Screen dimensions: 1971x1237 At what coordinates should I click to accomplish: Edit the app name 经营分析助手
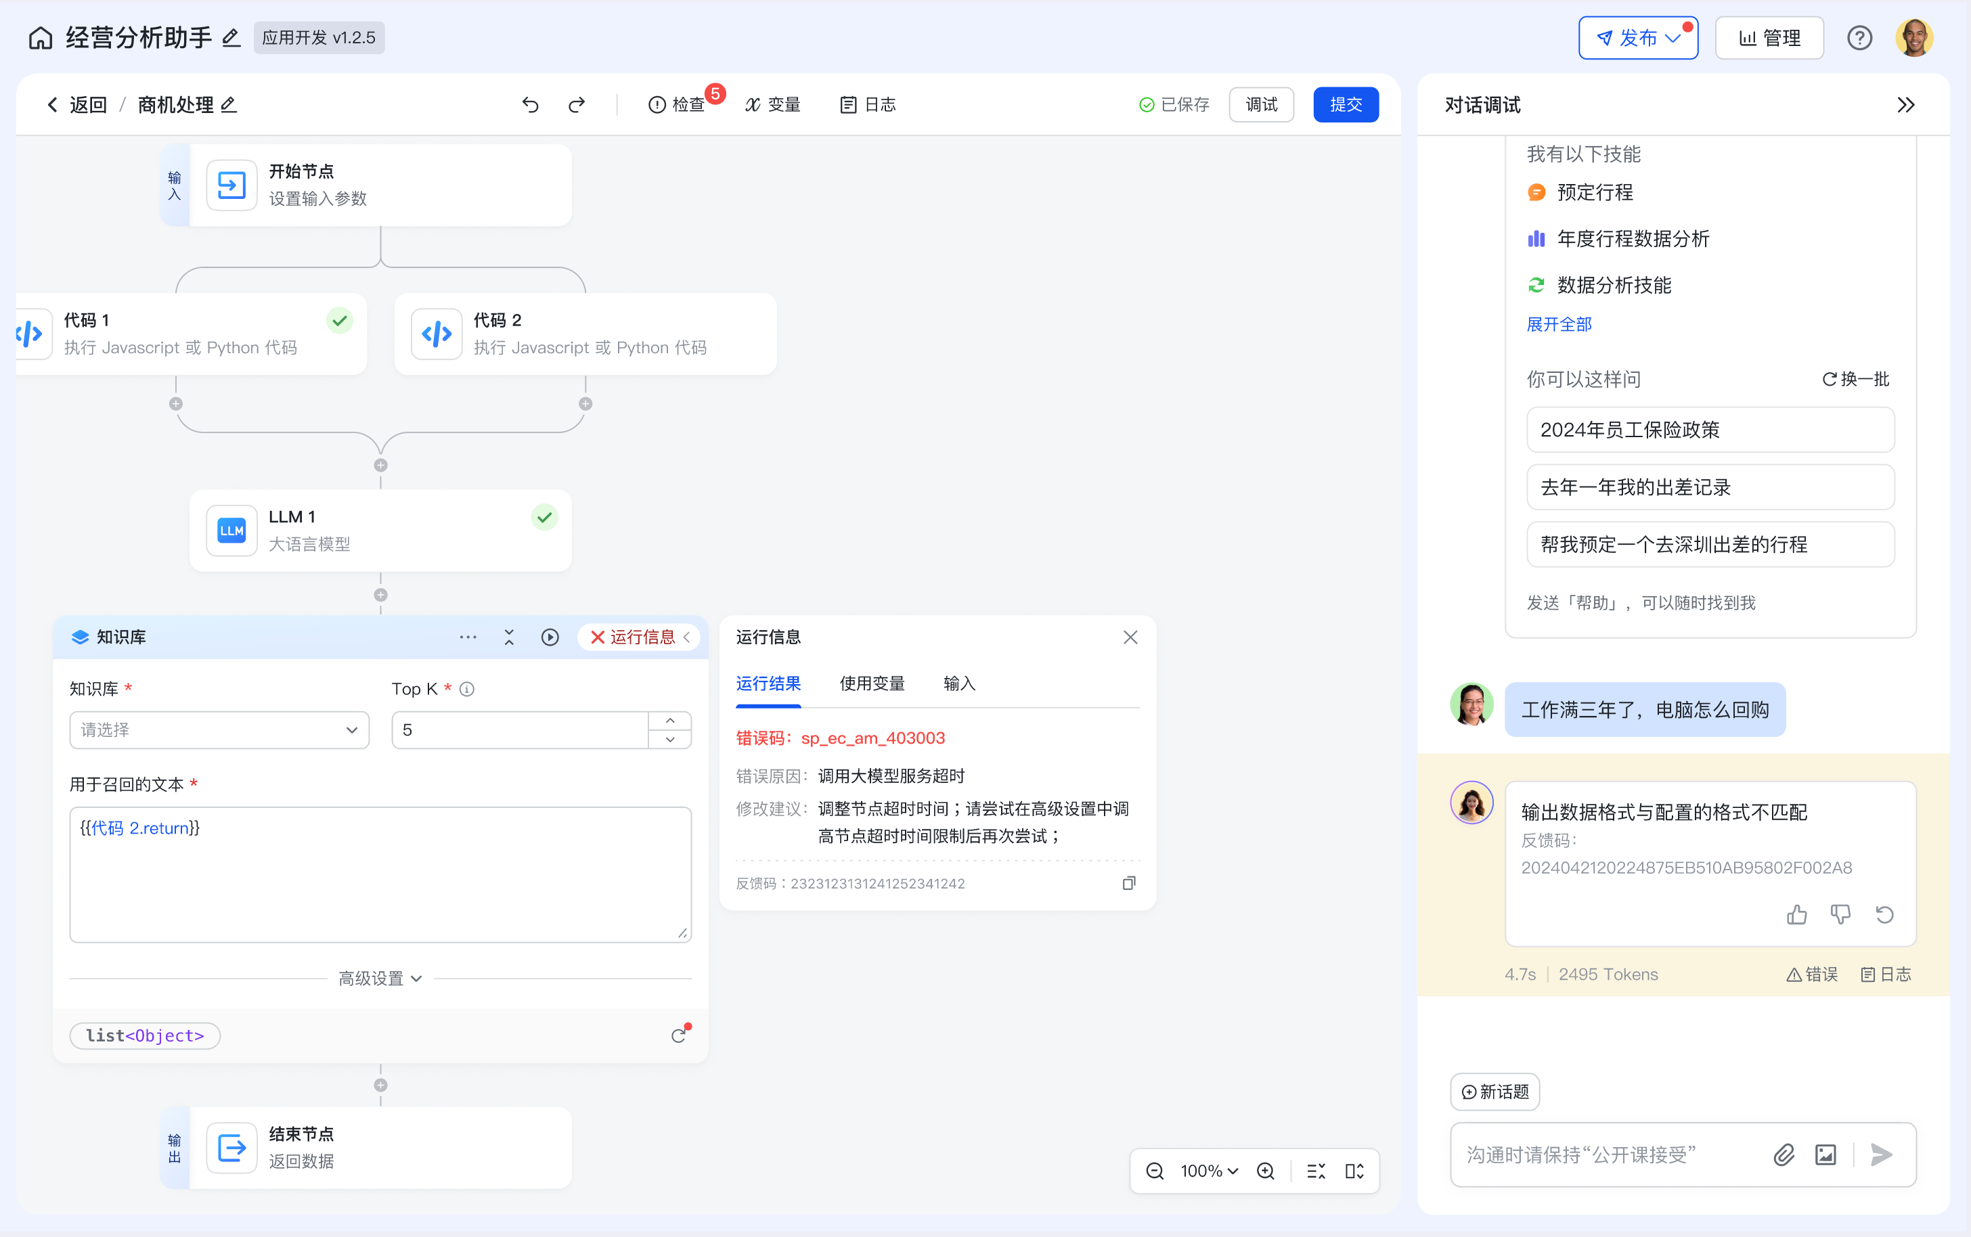(231, 38)
